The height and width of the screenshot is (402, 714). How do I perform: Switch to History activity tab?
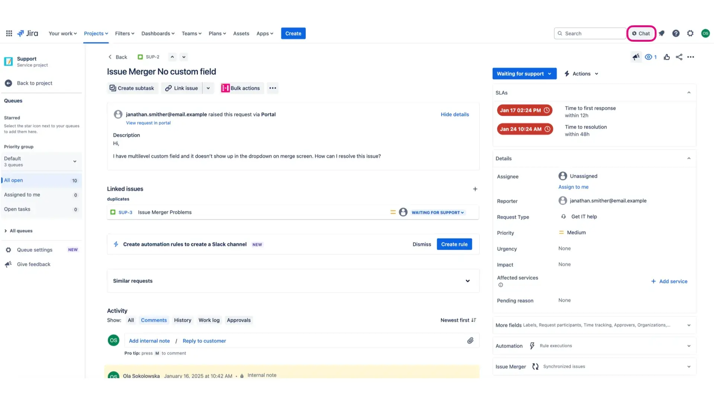[x=183, y=320]
